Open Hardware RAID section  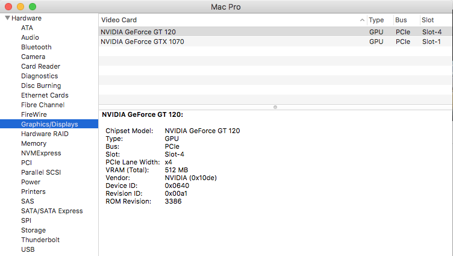(x=45, y=134)
